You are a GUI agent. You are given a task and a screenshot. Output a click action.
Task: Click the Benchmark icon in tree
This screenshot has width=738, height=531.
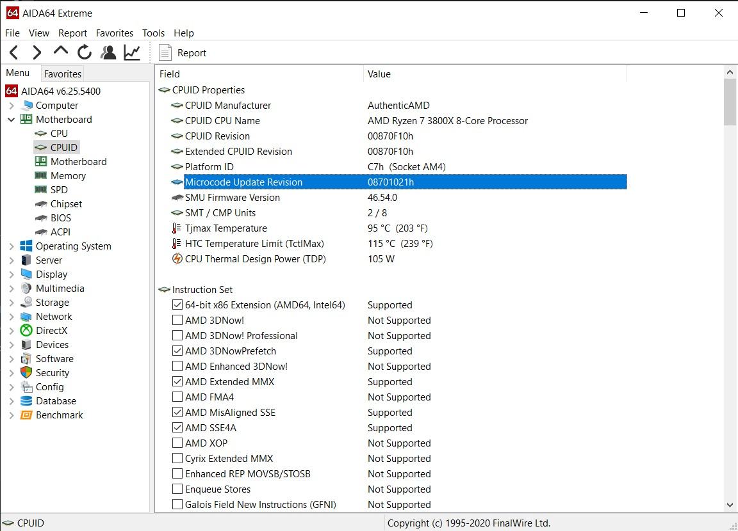click(26, 415)
